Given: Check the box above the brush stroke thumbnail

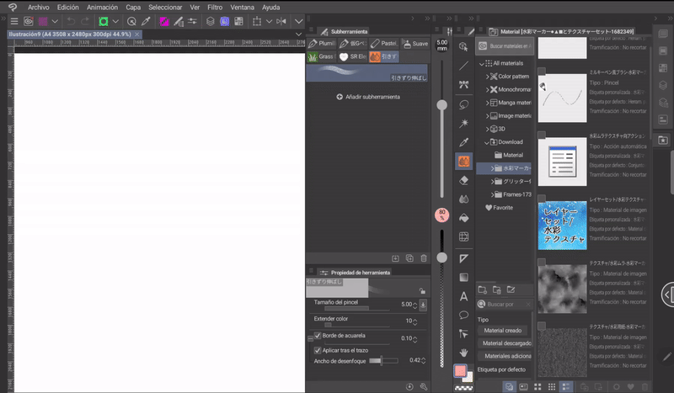Looking at the screenshot, I should pos(542,72).
